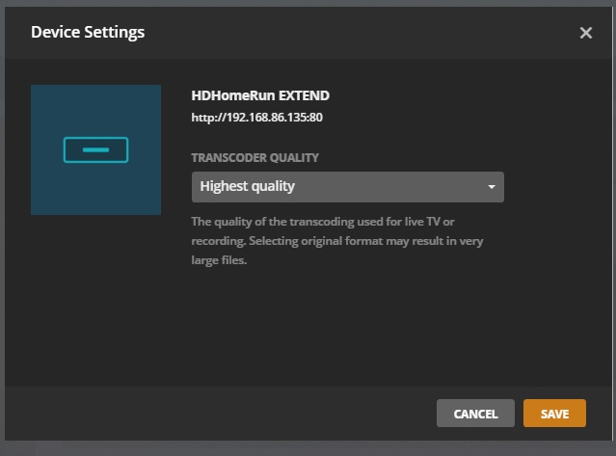
Task: Select the HDHomeRun EXTEND device name
Action: tap(260, 95)
